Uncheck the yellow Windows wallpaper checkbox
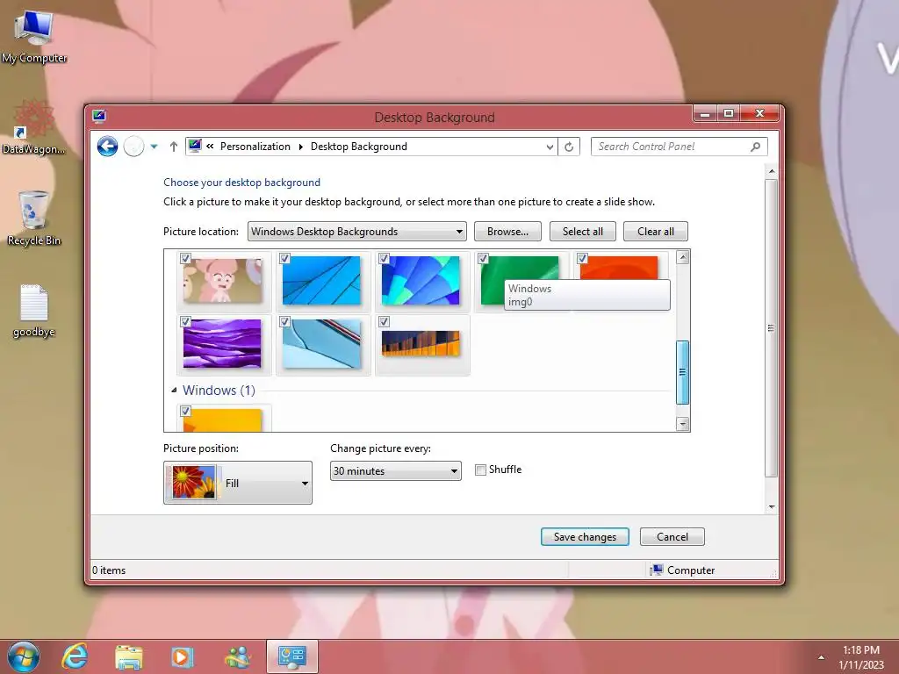This screenshot has width=899, height=674. [x=185, y=411]
